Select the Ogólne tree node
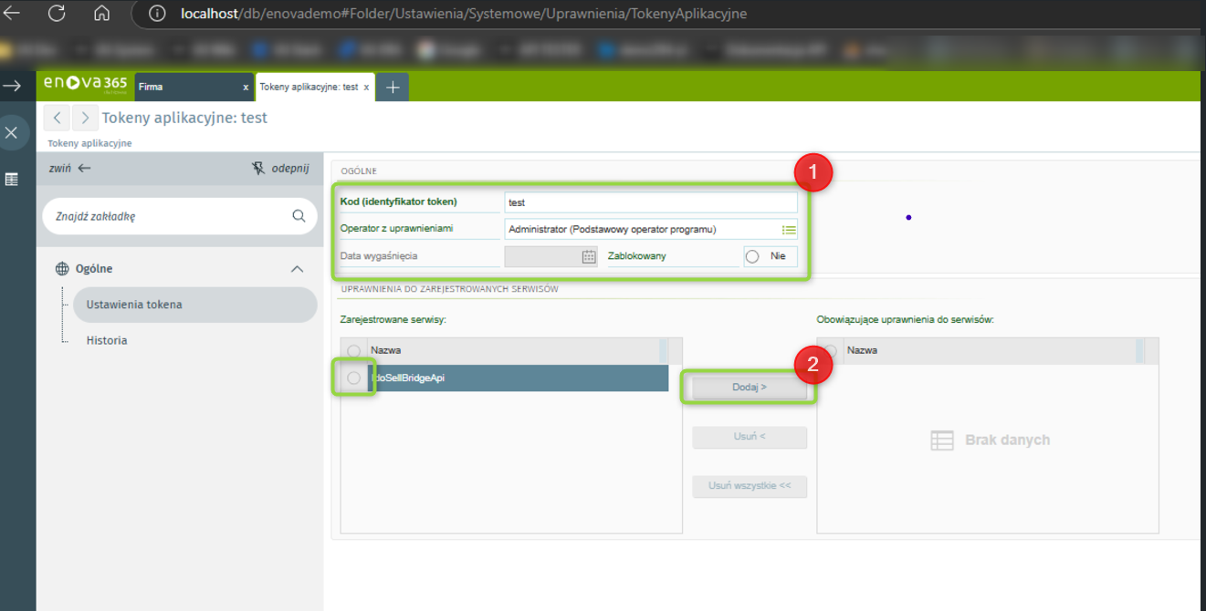Viewport: 1206px width, 611px height. pos(94,269)
